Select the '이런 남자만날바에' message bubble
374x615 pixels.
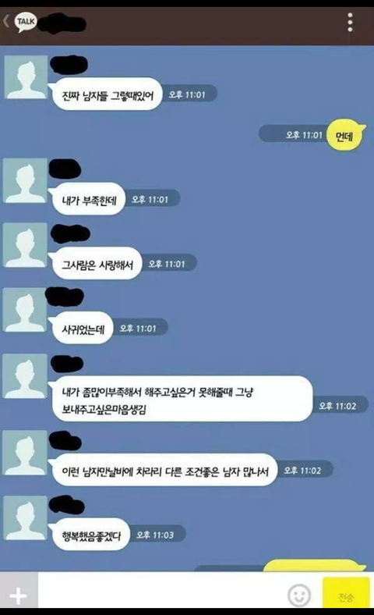pos(164,470)
